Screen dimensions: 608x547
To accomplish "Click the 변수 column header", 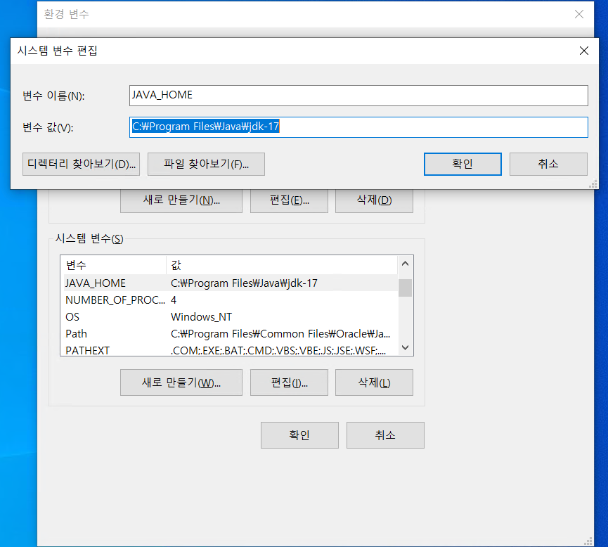I will point(113,265).
